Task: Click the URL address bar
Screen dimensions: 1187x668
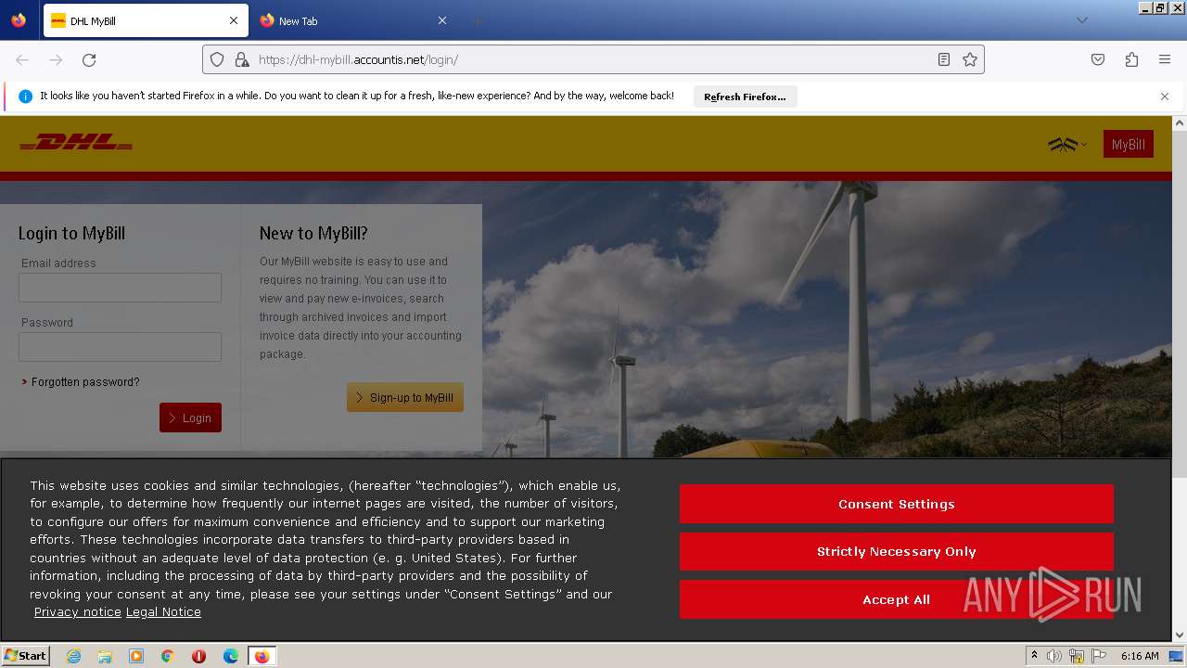Action: pos(593,59)
